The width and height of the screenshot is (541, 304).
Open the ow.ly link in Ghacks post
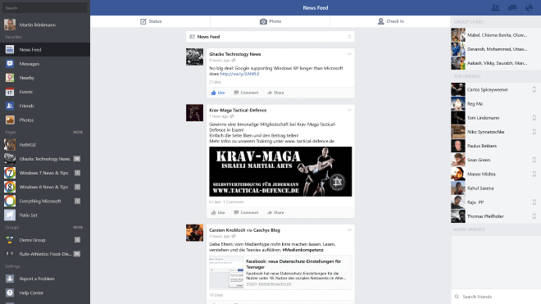point(240,74)
